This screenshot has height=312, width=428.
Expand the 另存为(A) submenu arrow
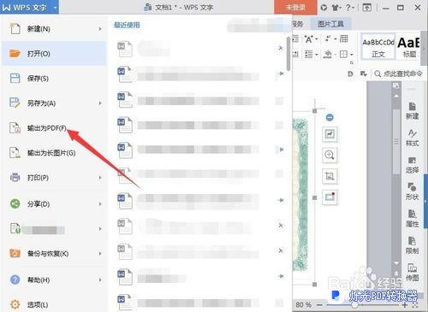pos(100,103)
